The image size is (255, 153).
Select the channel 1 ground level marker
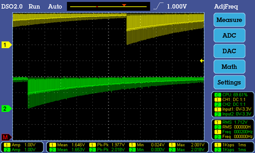point(6,45)
